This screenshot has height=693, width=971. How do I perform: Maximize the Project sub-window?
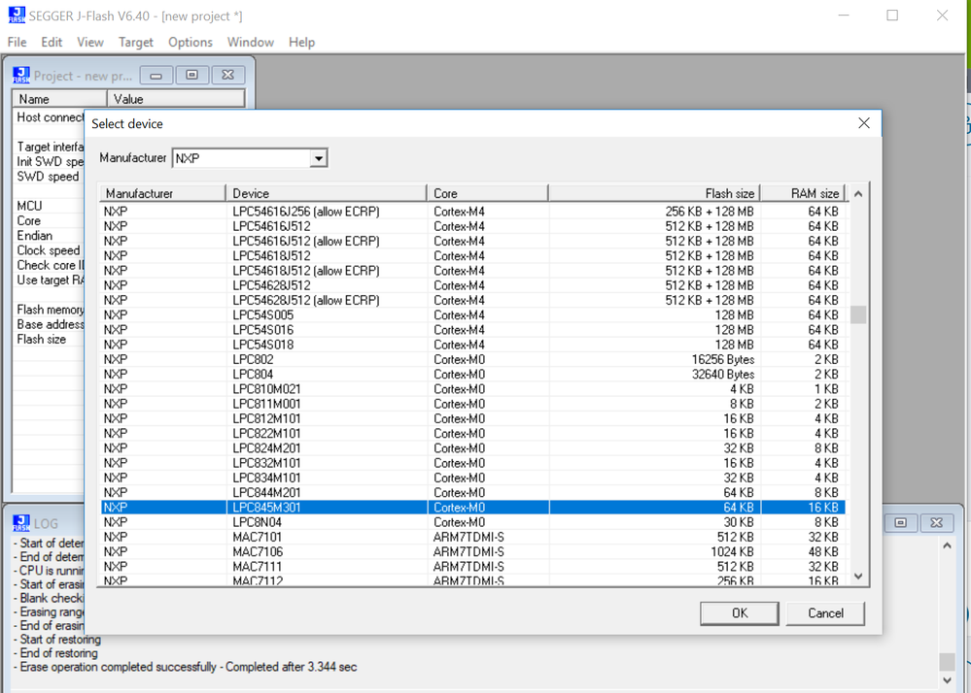(192, 76)
